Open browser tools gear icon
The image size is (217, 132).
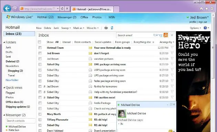[212, 9]
